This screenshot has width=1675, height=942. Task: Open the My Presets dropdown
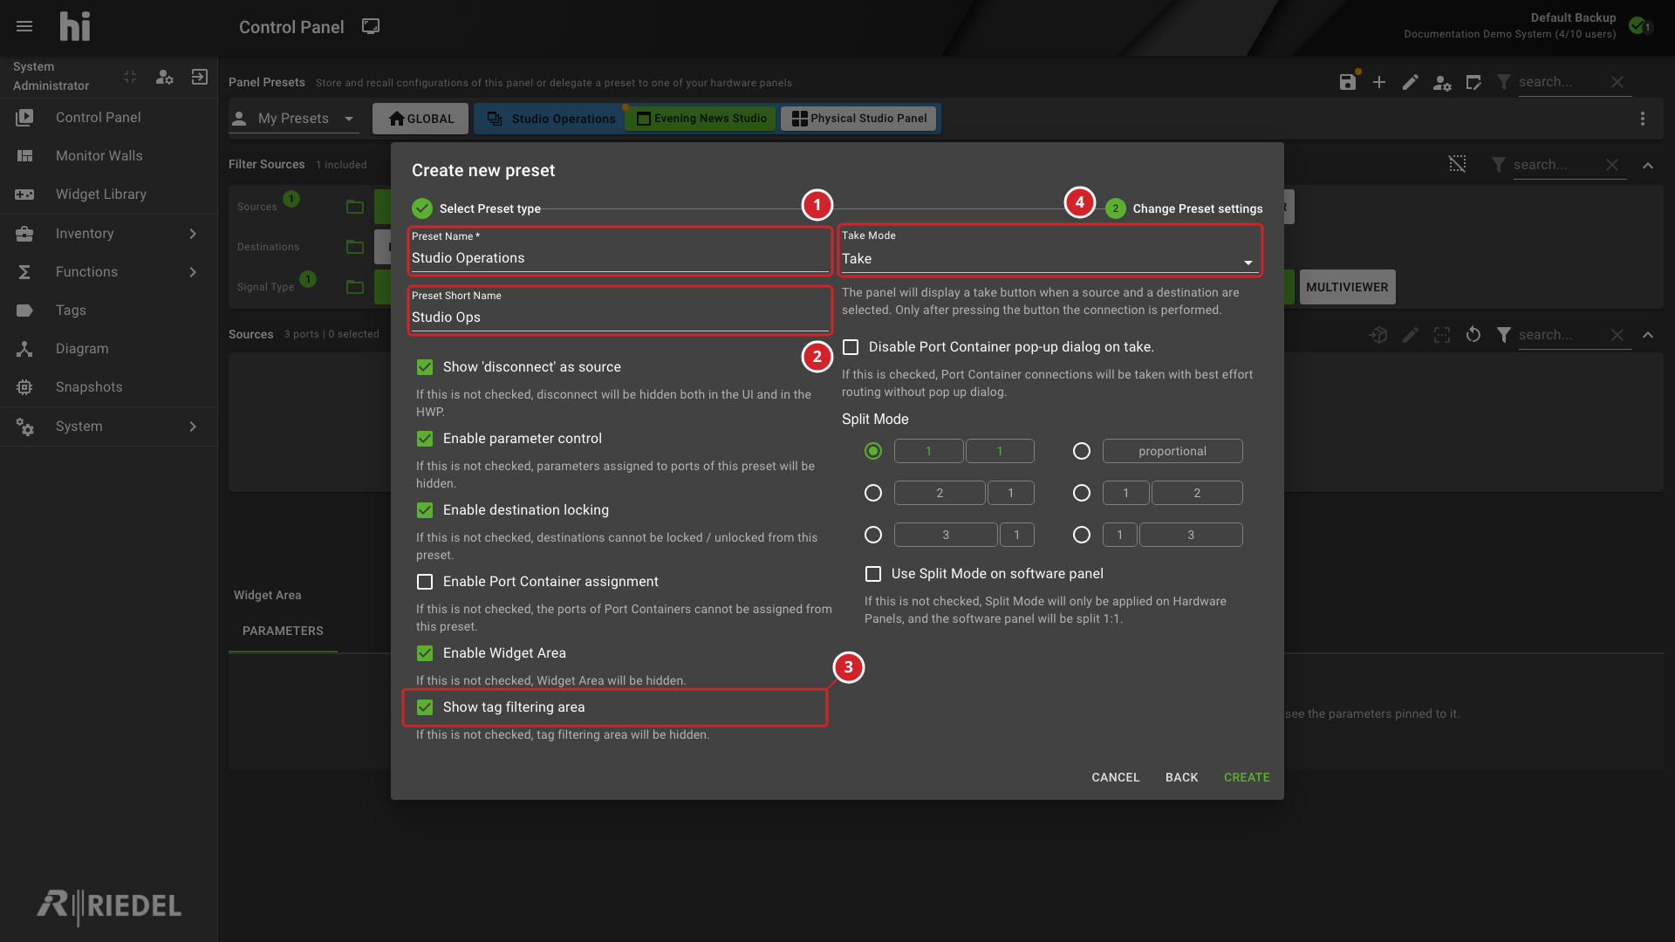[294, 119]
